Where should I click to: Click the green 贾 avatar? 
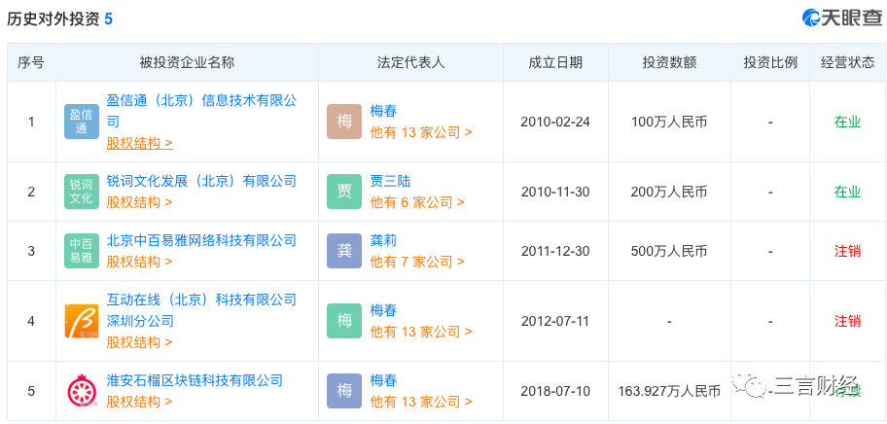[344, 192]
